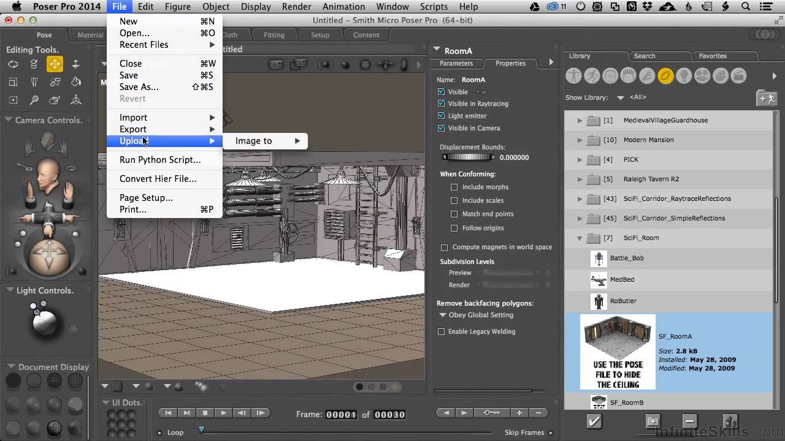This screenshot has width=785, height=441.
Task: Click the Displacement Bounds dial
Action: [x=469, y=157]
